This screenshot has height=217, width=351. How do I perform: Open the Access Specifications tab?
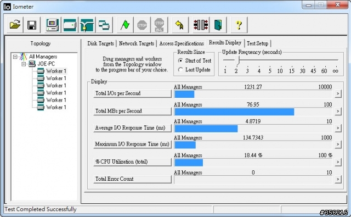182,43
